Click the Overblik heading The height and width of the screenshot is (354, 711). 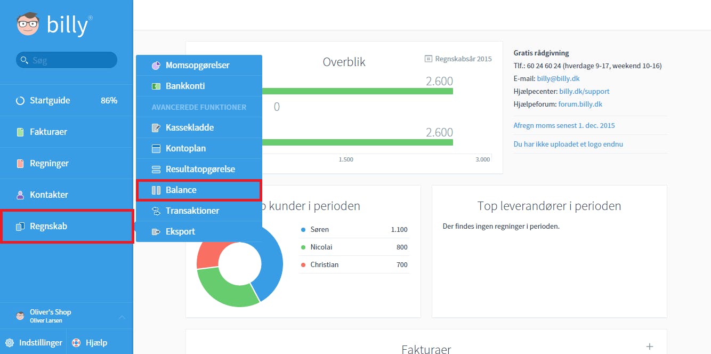344,62
